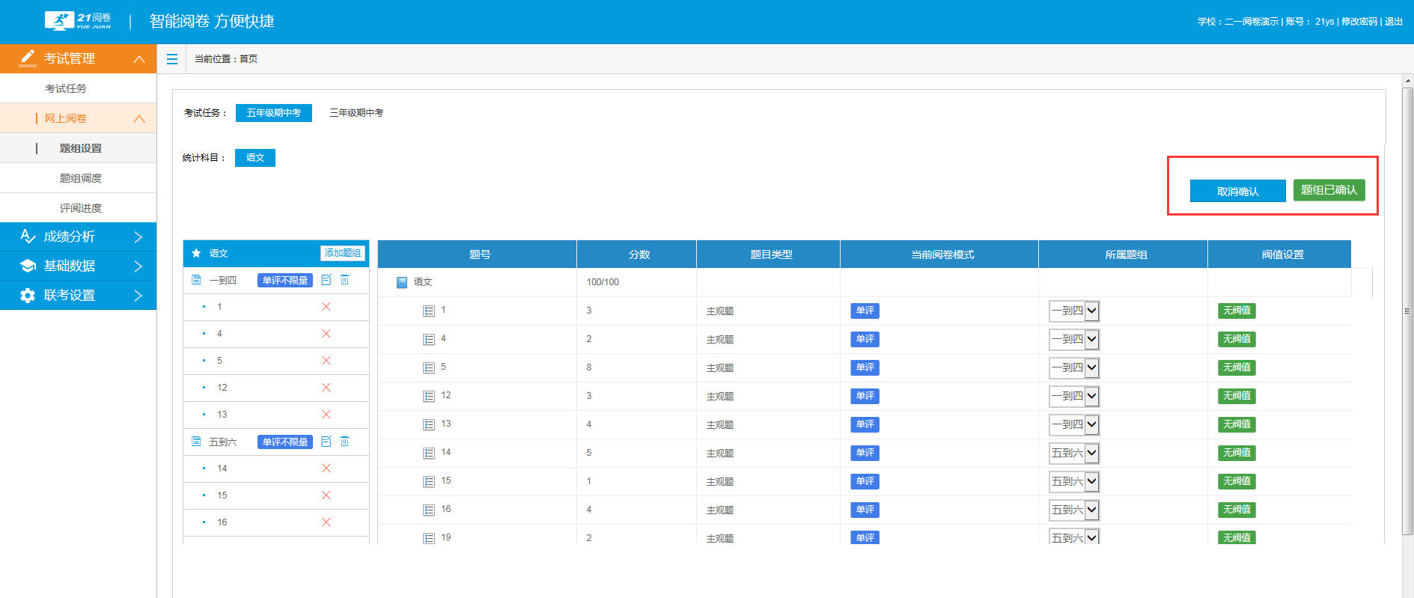Select the 语文 subject tab
This screenshot has height=598, width=1414.
(255, 157)
